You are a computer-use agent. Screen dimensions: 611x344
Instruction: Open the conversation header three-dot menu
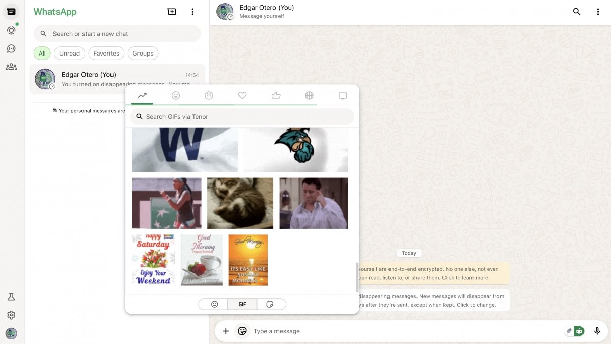[x=598, y=12]
